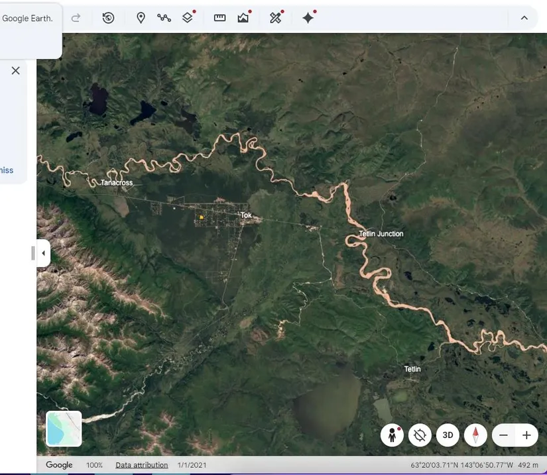
Task: Toggle Street View pegman
Action: [392, 435]
